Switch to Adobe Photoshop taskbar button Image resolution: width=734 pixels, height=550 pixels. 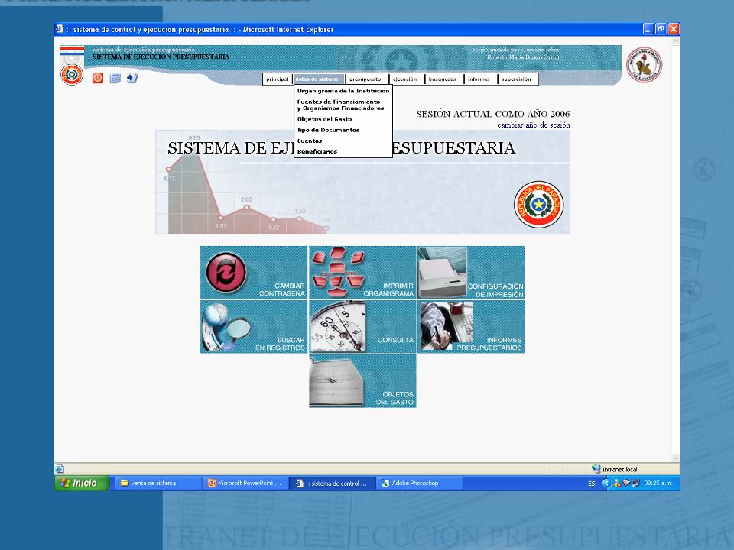pos(419,483)
